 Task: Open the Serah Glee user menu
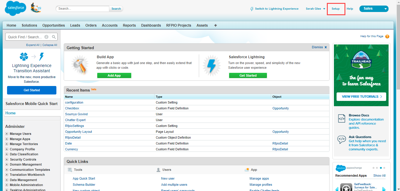(315, 9)
